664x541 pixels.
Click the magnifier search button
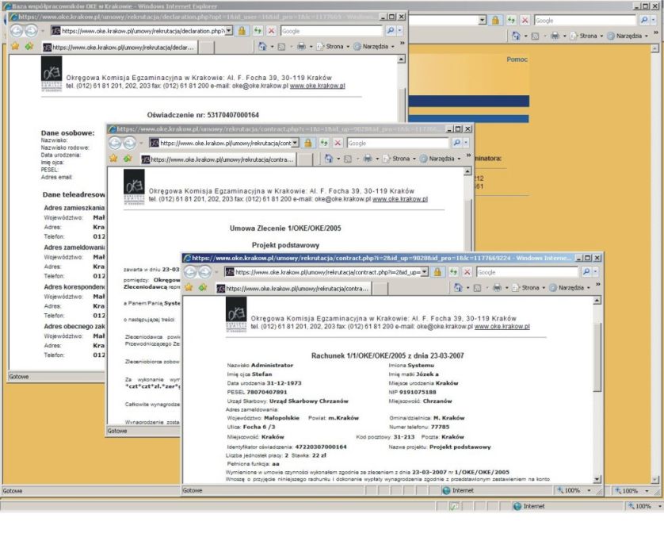[585, 270]
